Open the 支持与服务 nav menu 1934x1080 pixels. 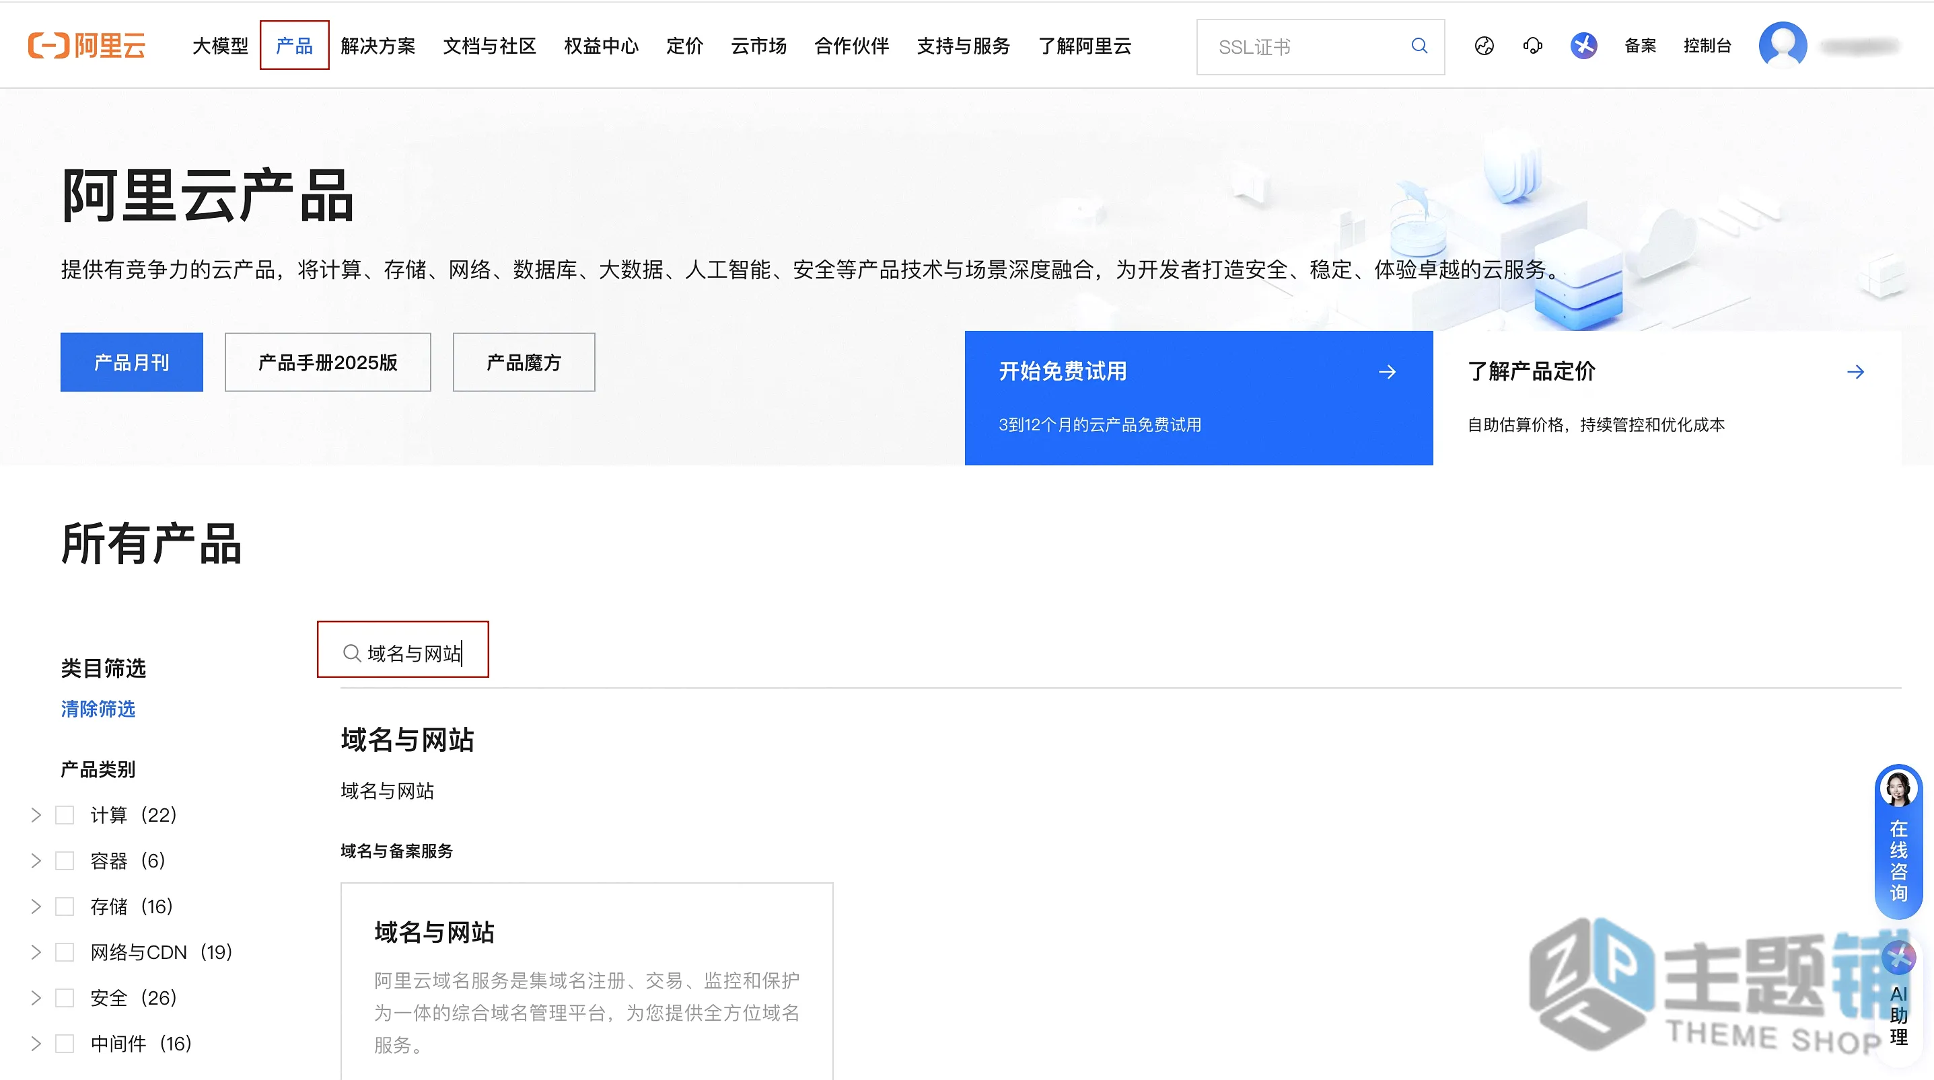pos(963,46)
